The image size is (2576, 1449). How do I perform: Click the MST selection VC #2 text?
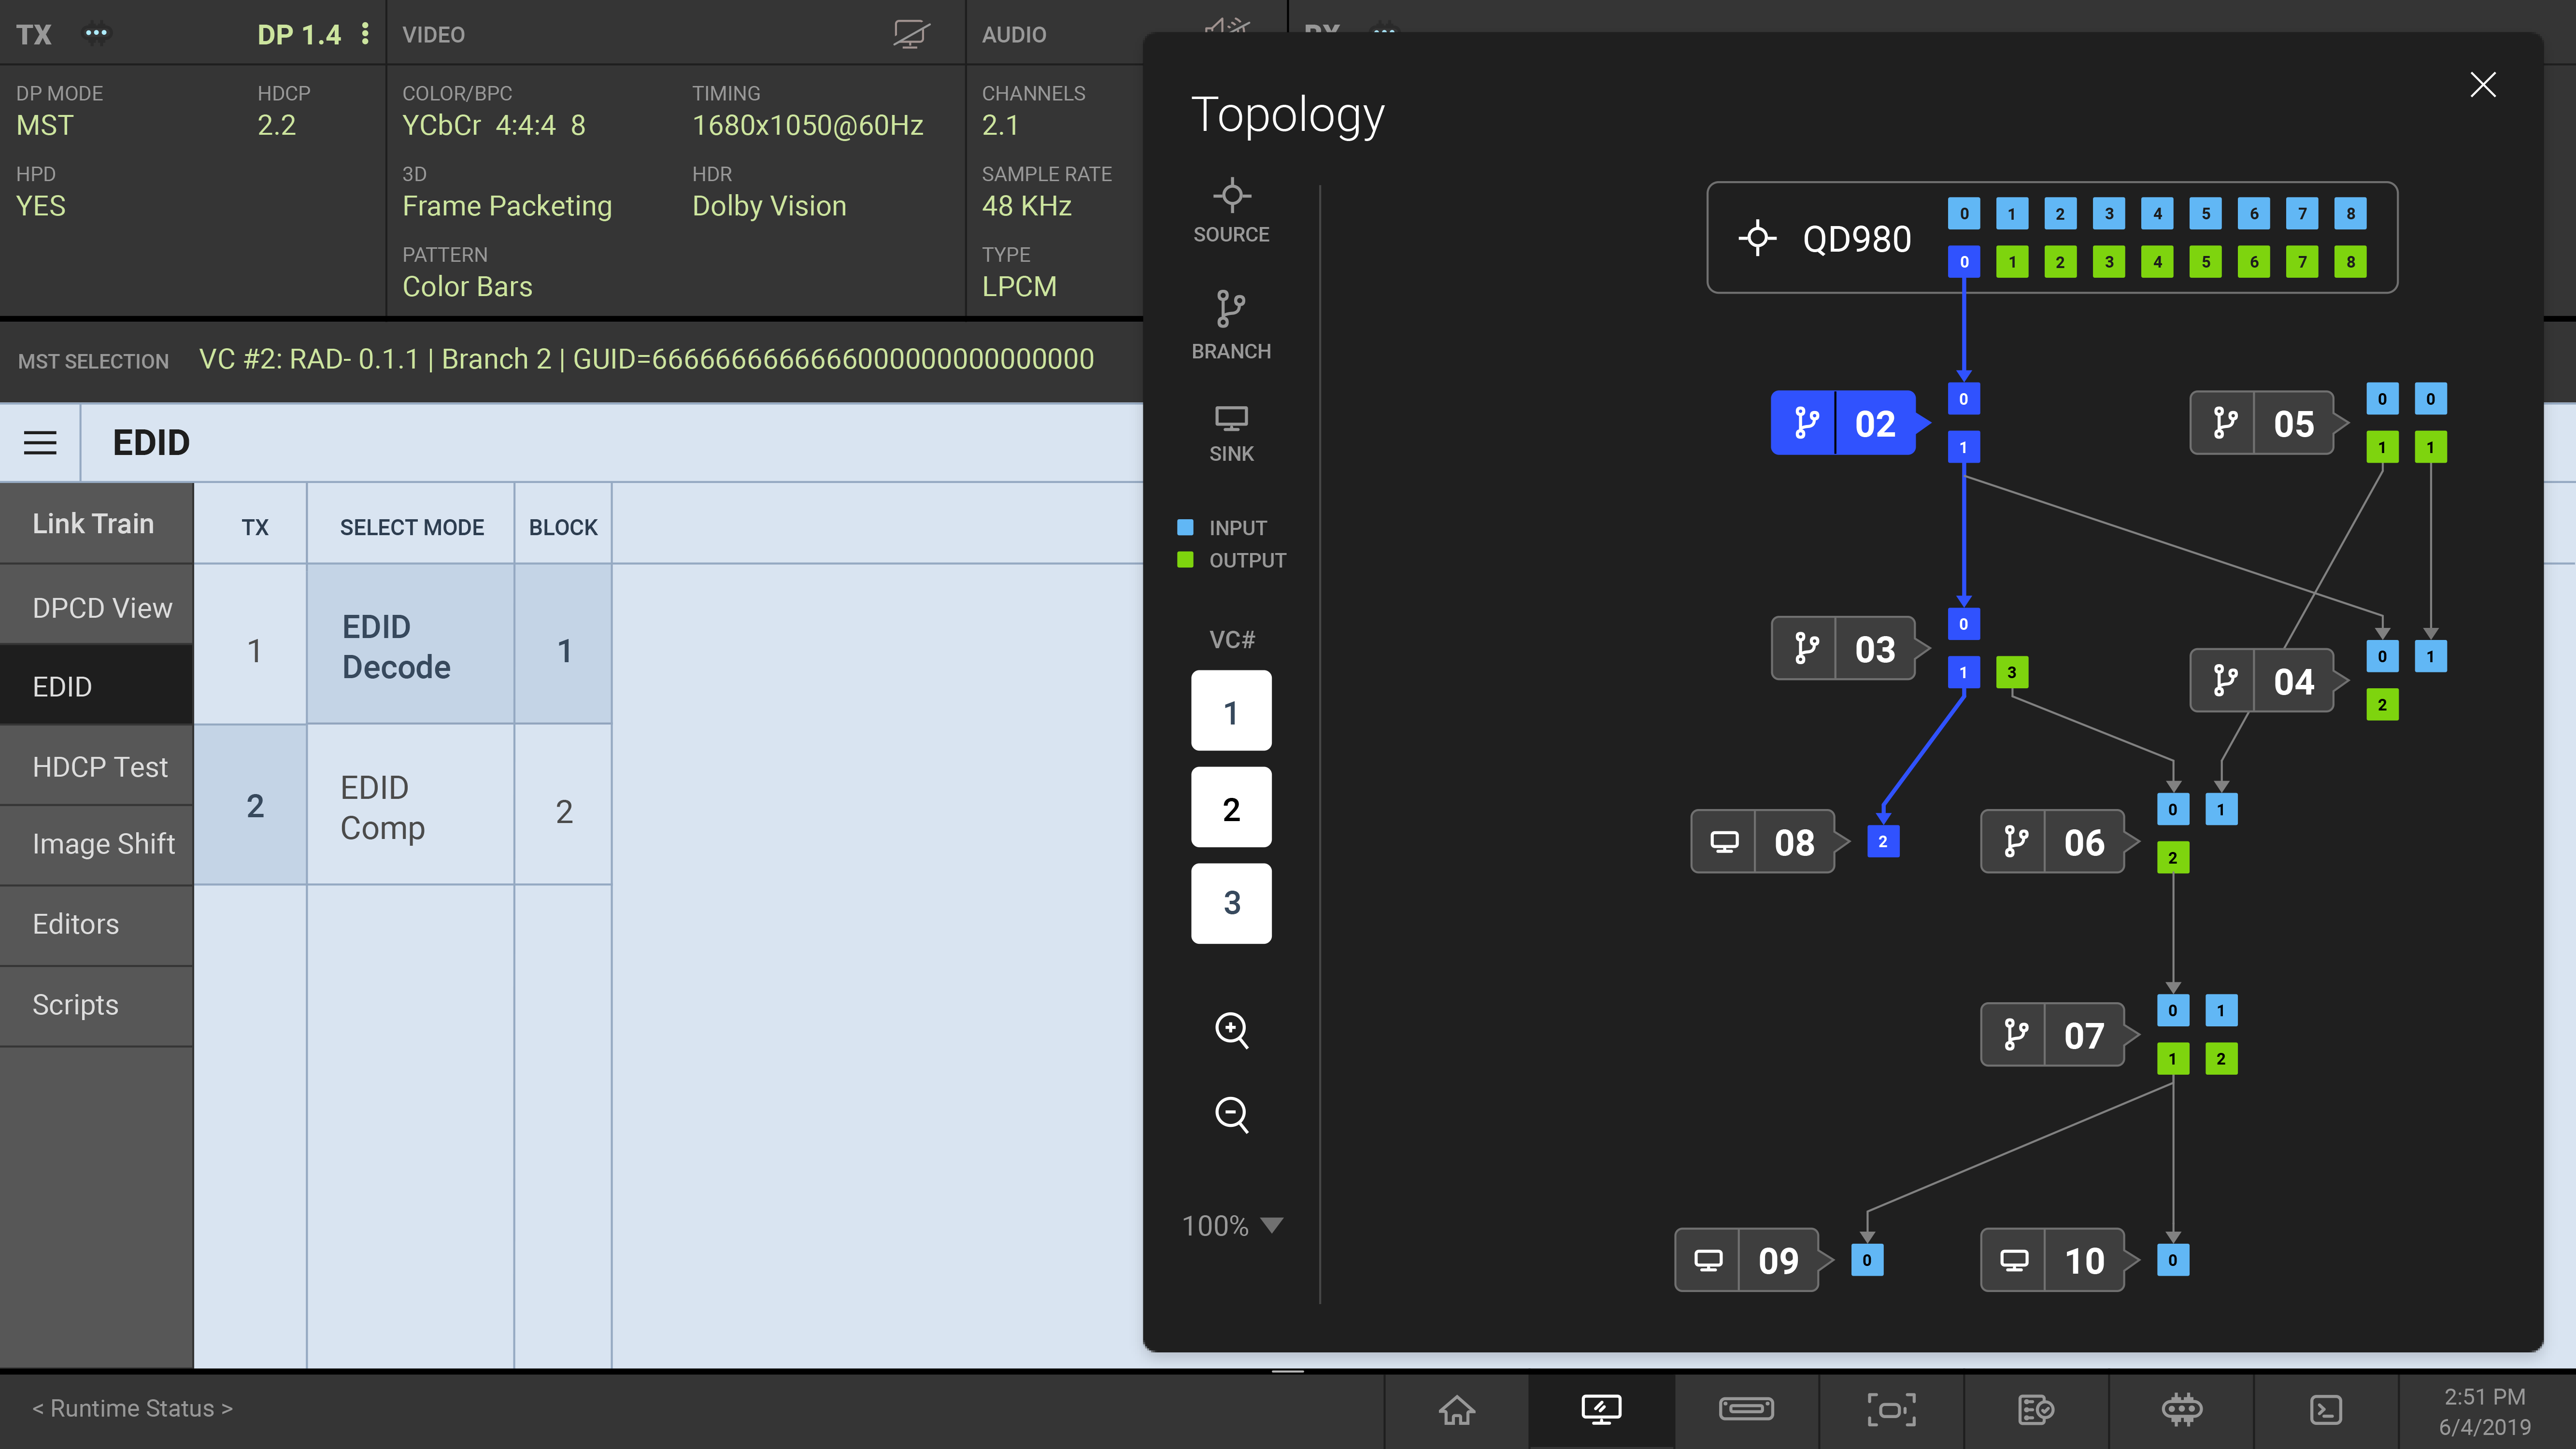[x=646, y=359]
